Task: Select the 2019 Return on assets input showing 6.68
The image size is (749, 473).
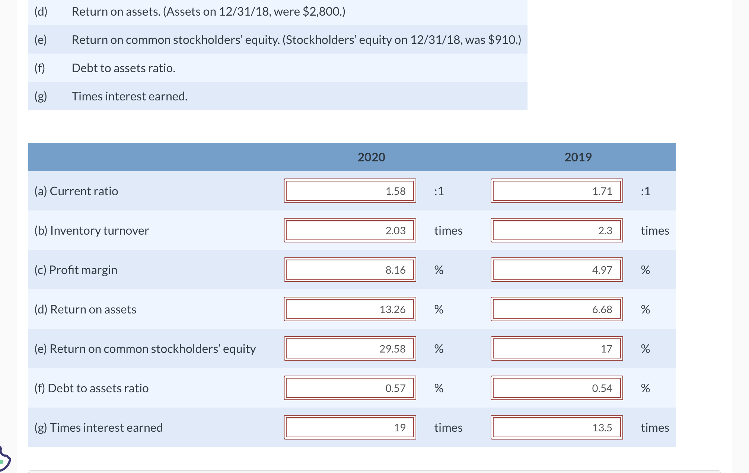Action: [x=556, y=309]
